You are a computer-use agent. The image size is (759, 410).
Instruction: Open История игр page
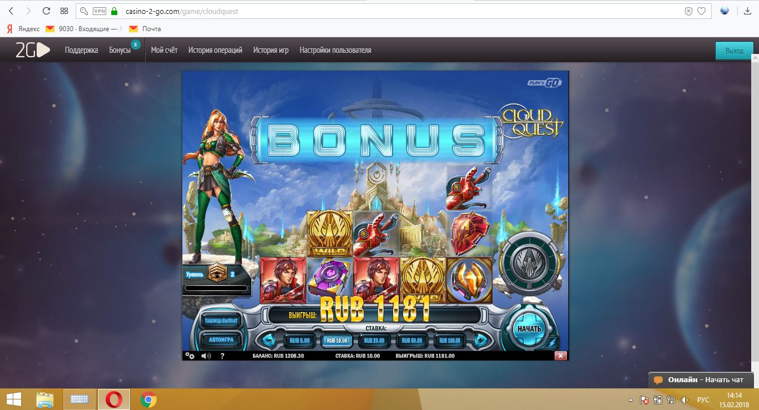point(271,50)
